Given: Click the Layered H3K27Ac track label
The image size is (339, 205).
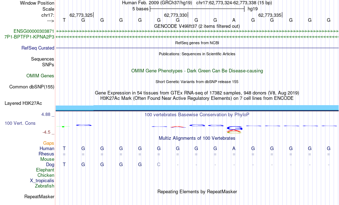Looking at the screenshot, I should coord(23,103).
